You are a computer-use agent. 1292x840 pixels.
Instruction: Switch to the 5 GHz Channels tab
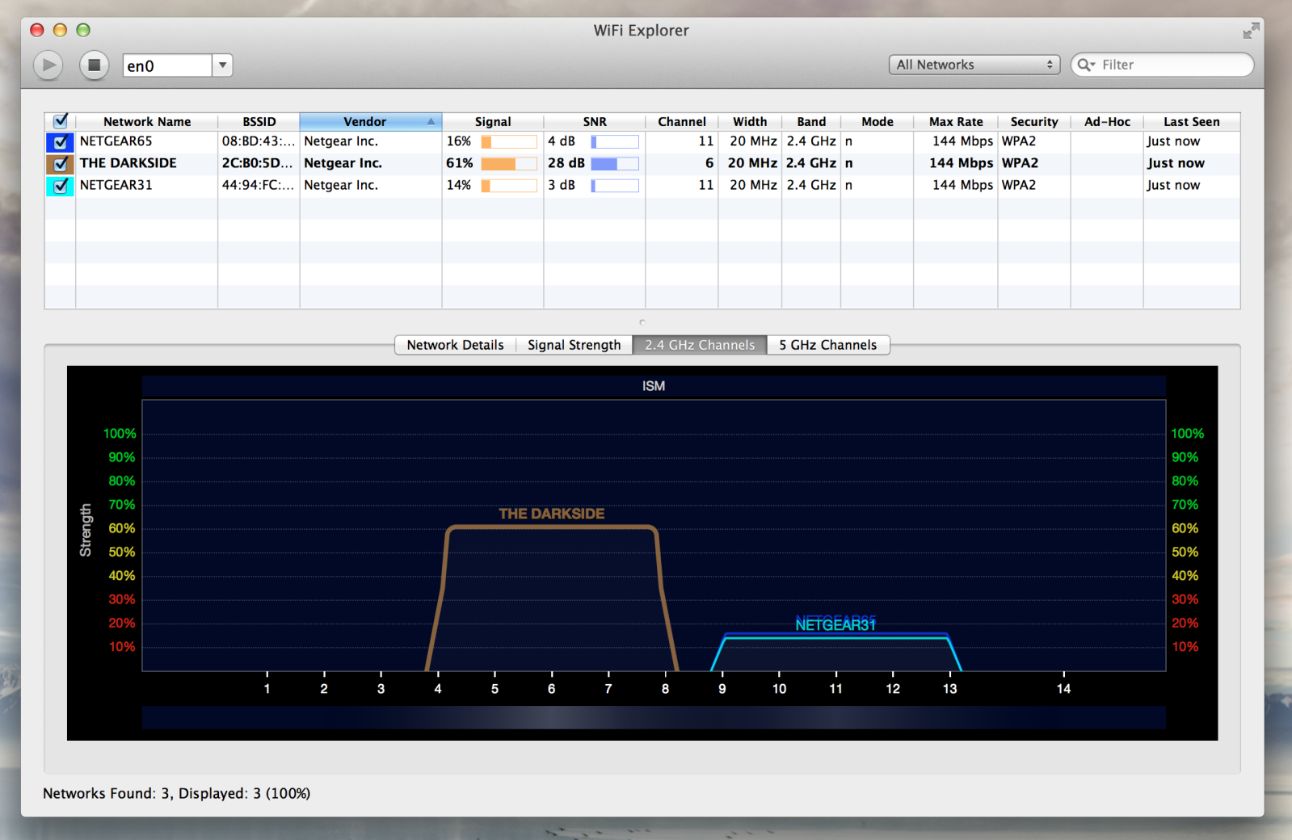coord(827,345)
